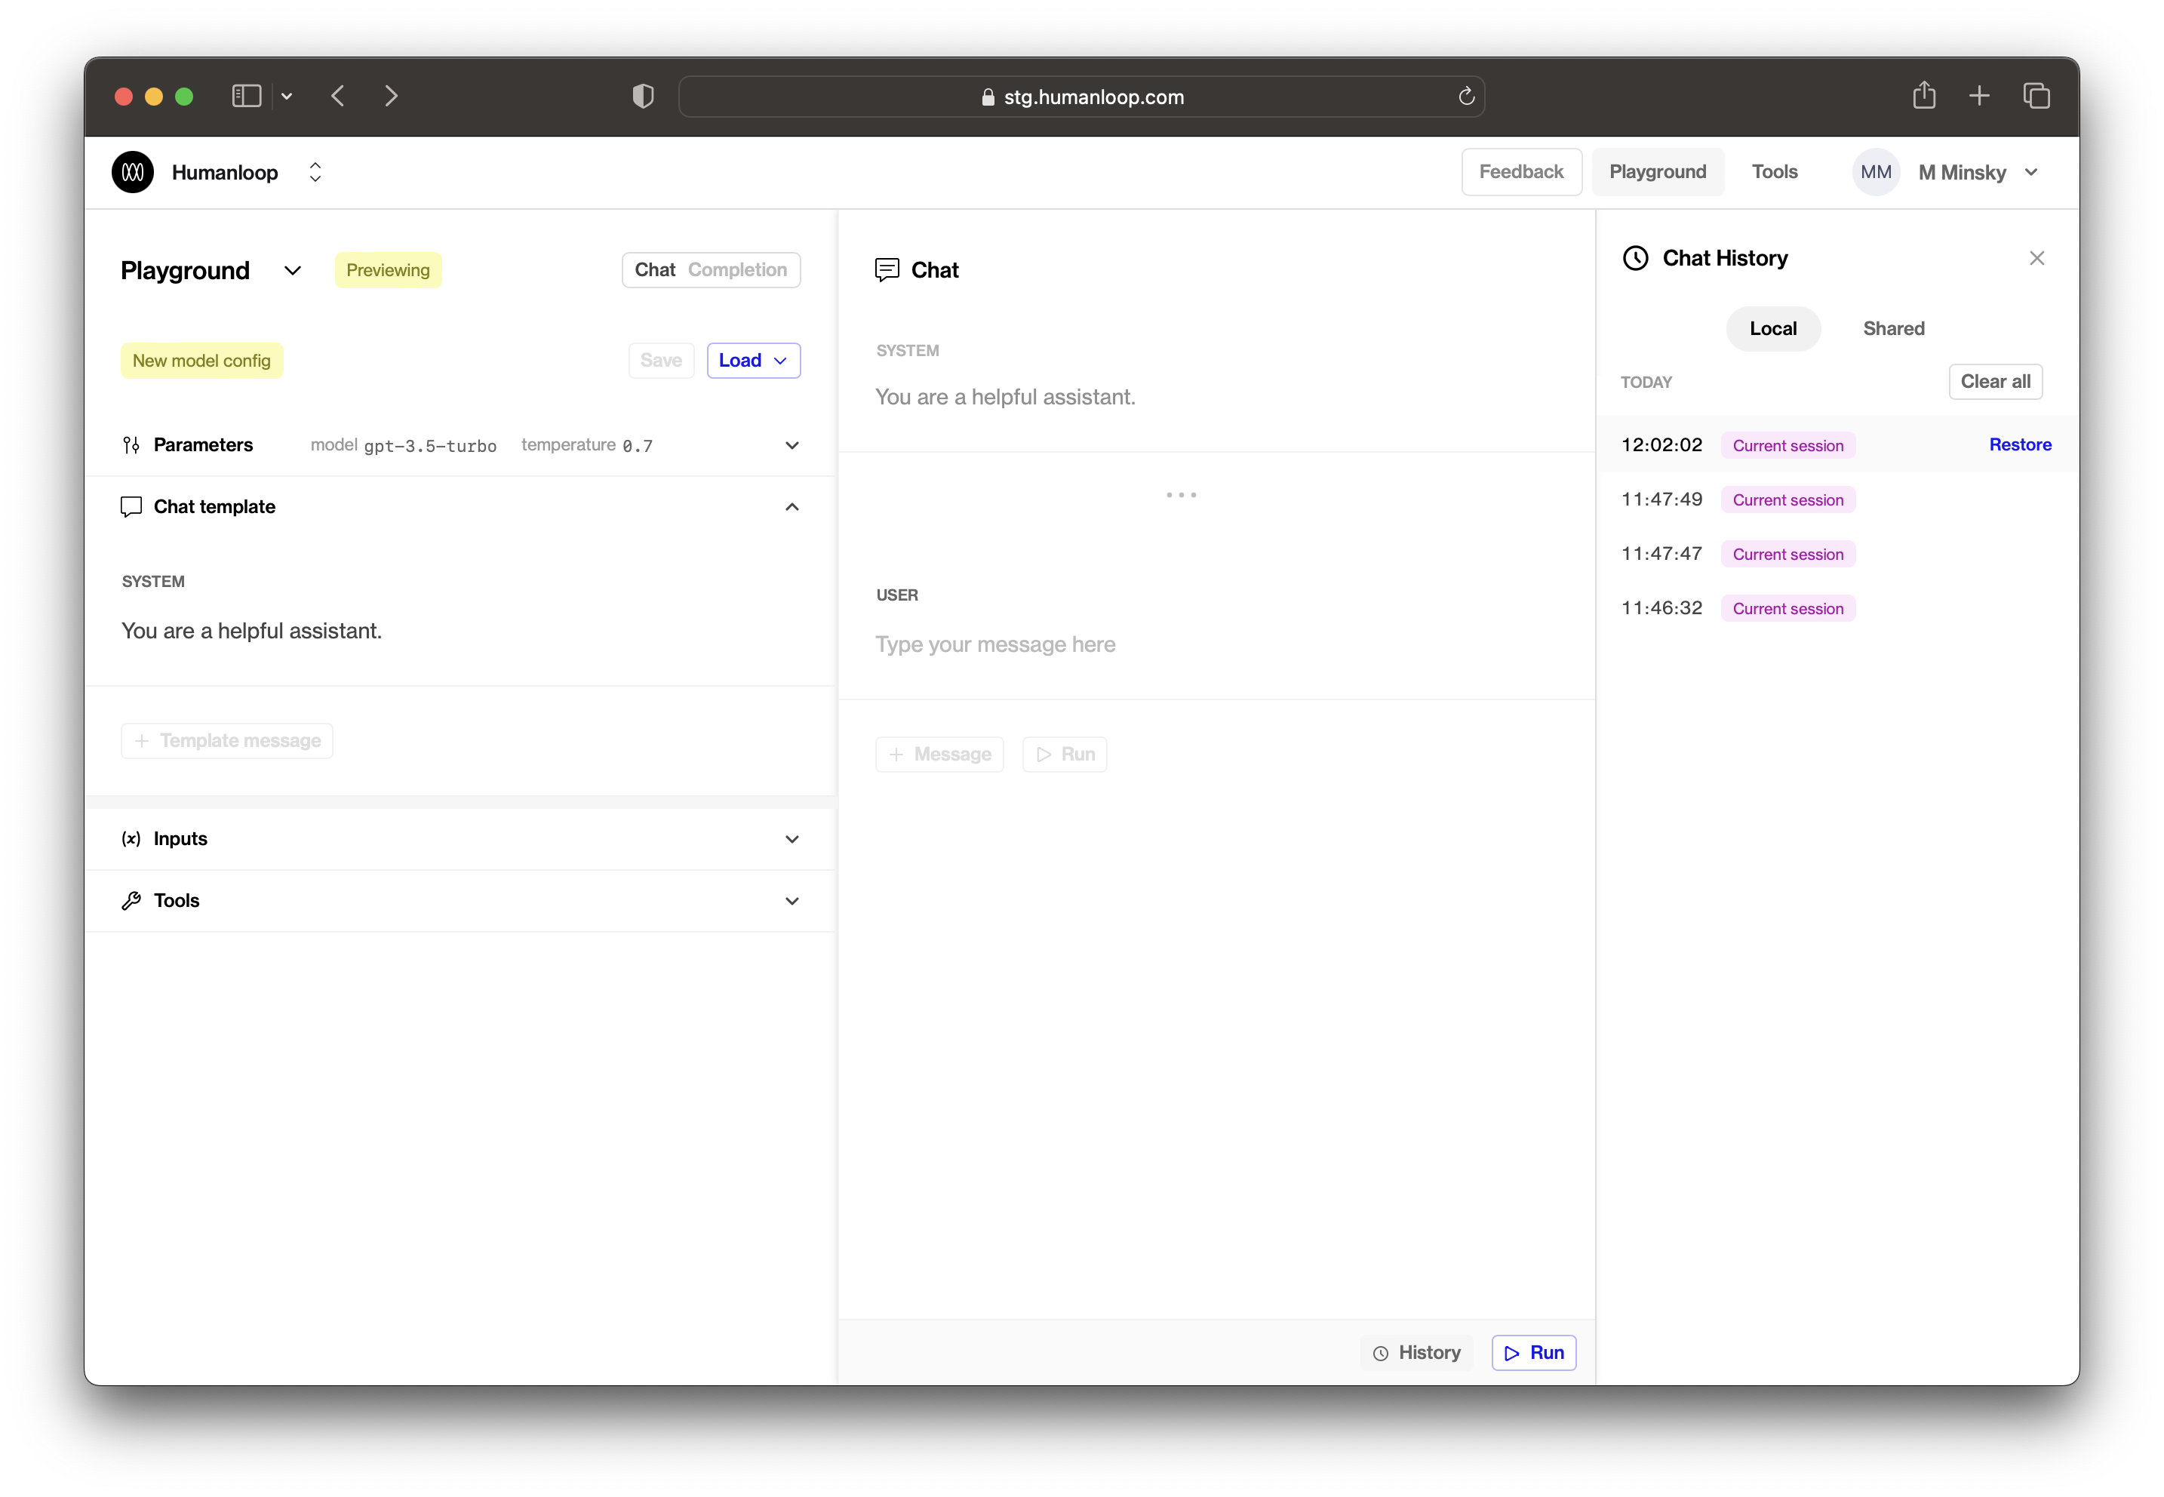This screenshot has width=2164, height=1497.
Task: Select the Shared history tab
Action: pos(1893,329)
